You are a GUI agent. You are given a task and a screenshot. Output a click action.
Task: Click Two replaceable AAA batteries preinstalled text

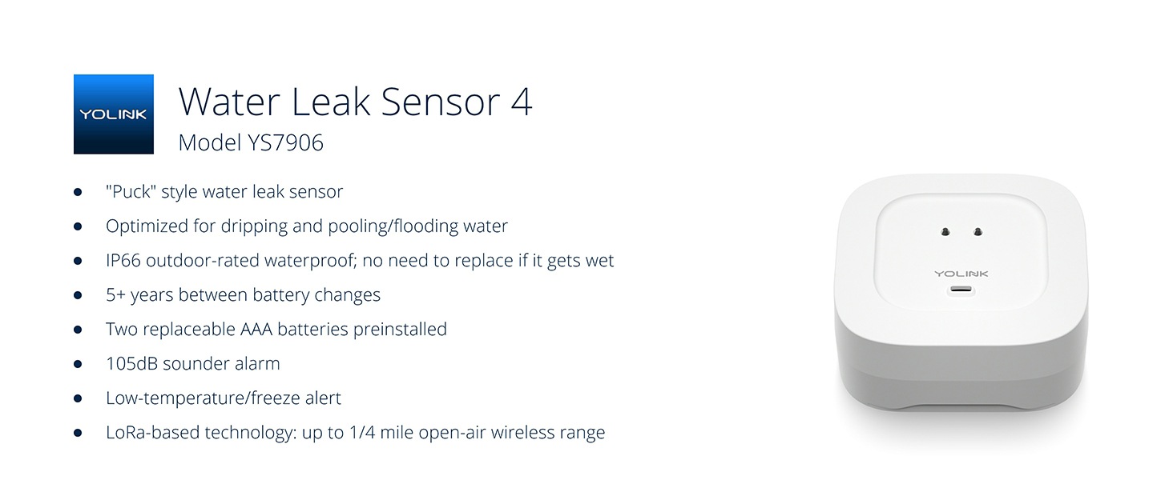[276, 329]
